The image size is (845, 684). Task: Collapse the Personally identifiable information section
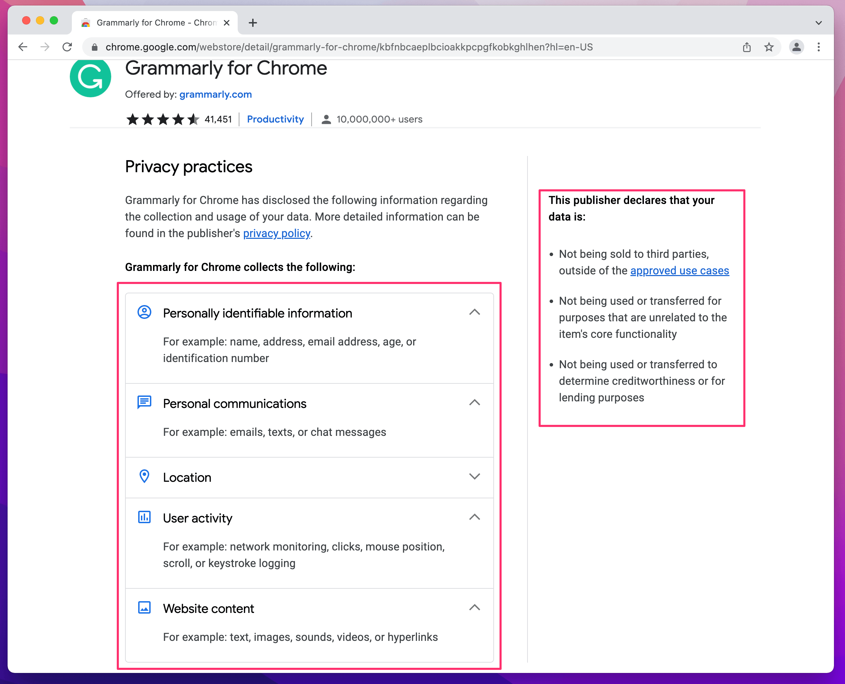tap(475, 312)
